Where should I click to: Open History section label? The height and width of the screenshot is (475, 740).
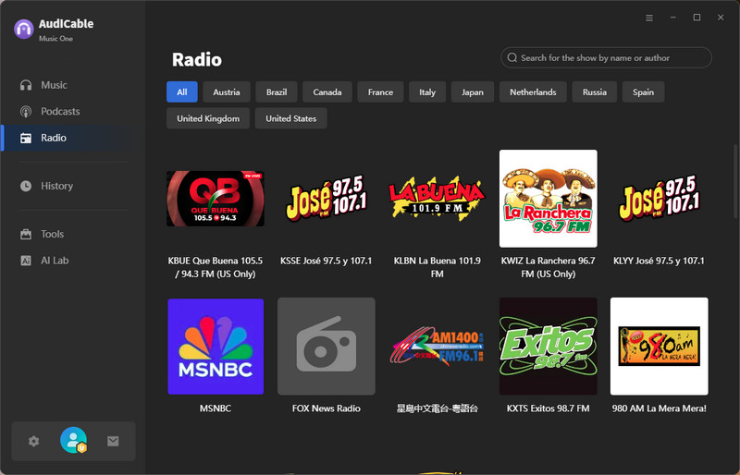click(x=56, y=186)
